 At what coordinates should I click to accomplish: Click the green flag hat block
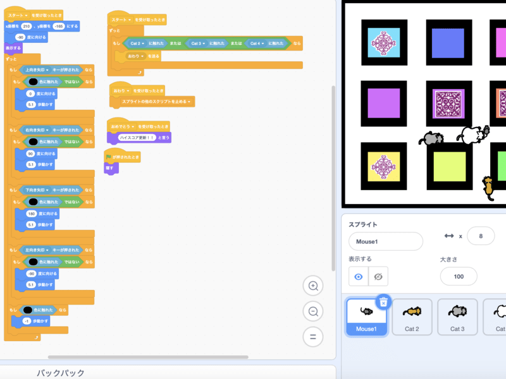[x=122, y=157]
